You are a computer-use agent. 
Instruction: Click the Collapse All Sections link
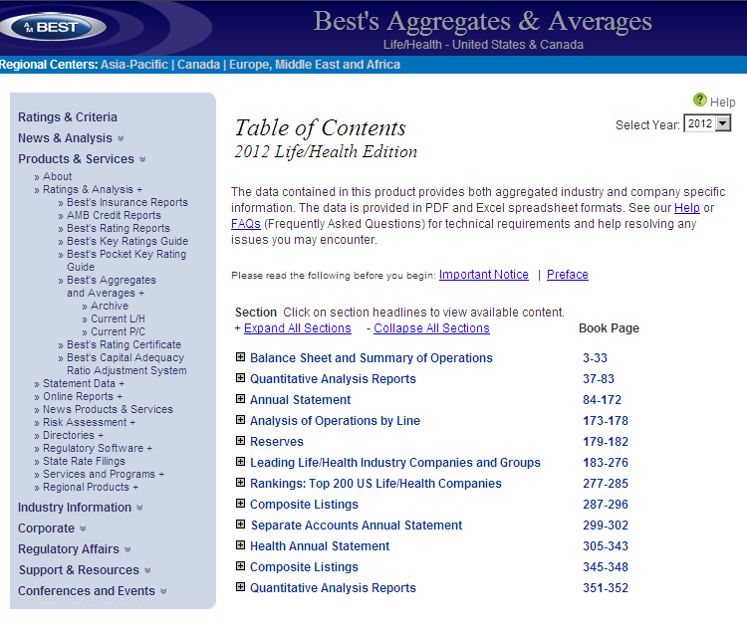pyautogui.click(x=431, y=328)
